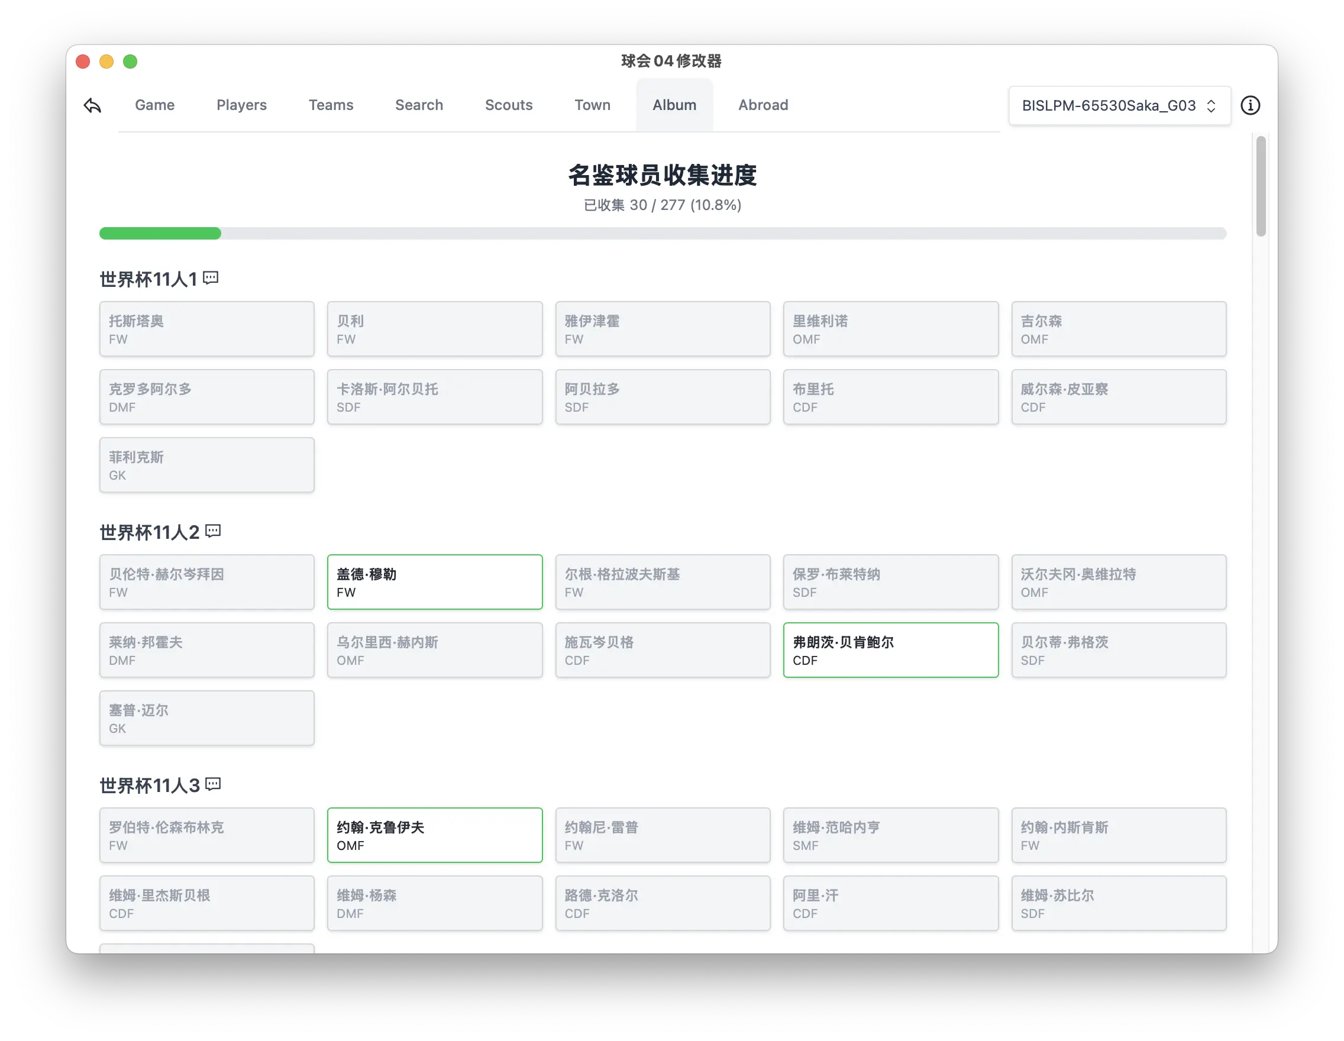The width and height of the screenshot is (1344, 1041).
Task: Switch to the Players tab
Action: click(241, 105)
